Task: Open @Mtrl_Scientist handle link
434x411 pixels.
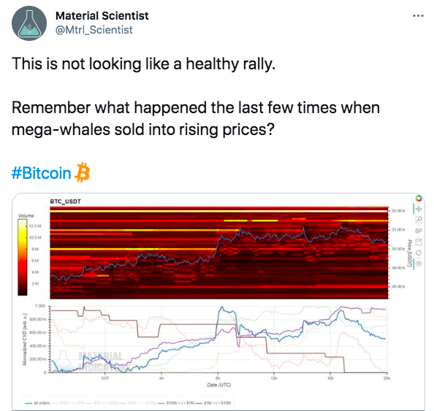Action: (94, 30)
